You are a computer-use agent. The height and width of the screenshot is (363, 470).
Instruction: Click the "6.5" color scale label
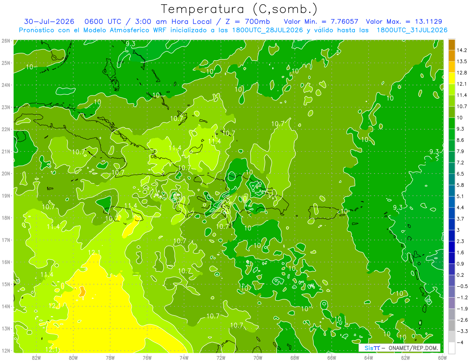[x=460, y=174]
